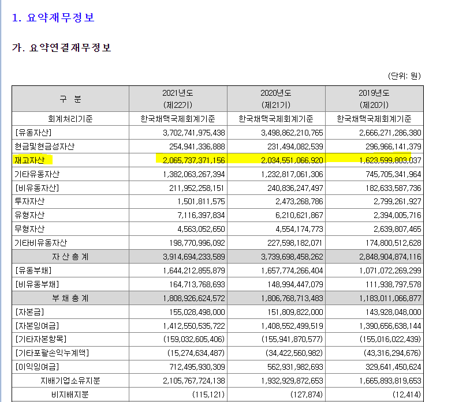Click the value 111,938,797,578
The image size is (455, 402).
pos(393,284)
